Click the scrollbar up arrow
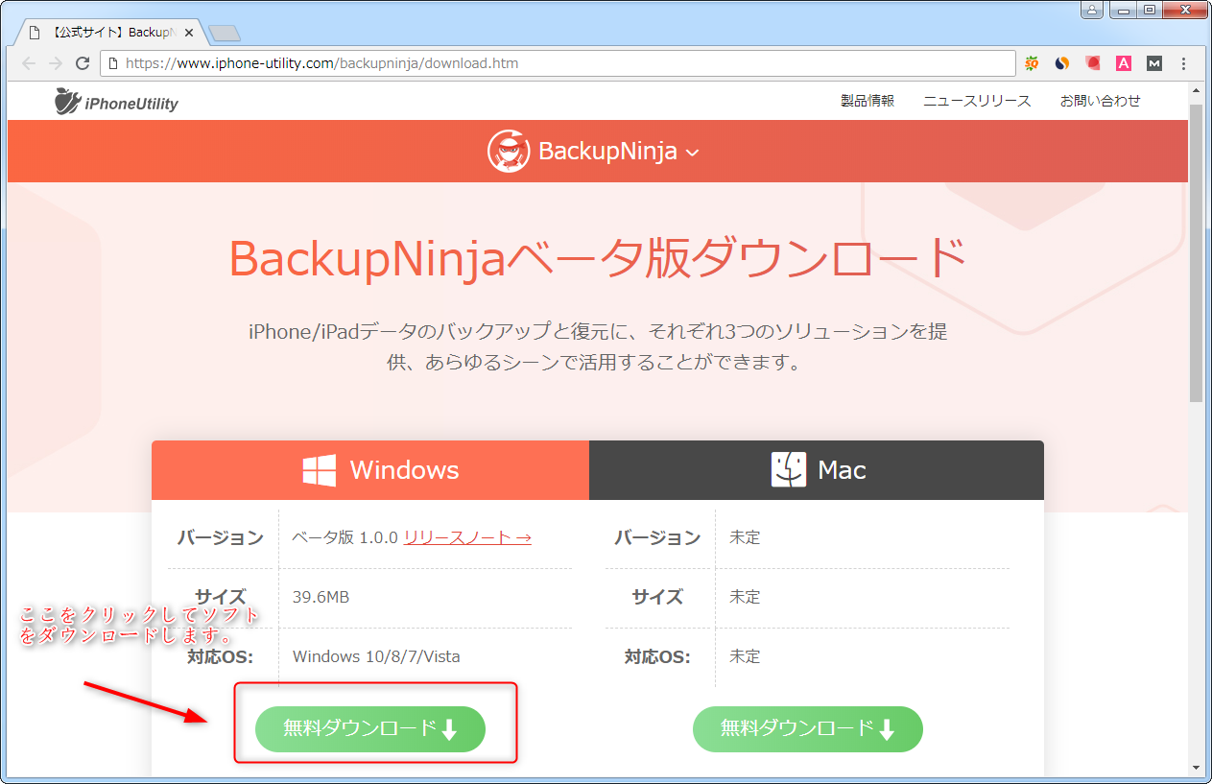1212x784 pixels. (1196, 91)
